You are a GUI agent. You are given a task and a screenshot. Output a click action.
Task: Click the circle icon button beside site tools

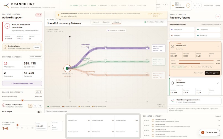point(195,6)
